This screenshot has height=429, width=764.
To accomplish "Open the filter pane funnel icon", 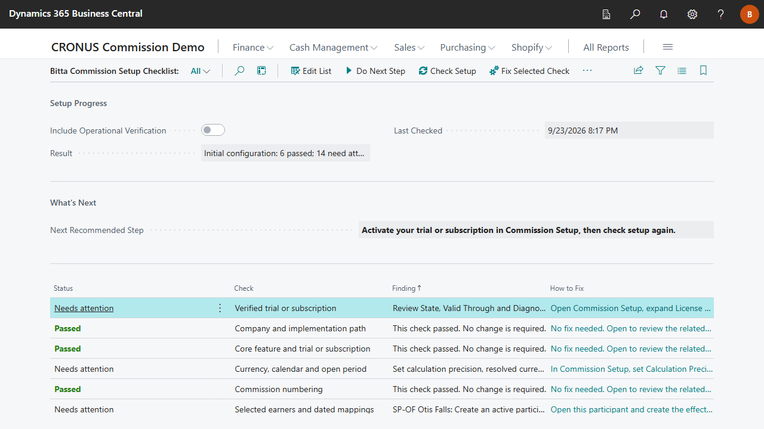I will (x=660, y=71).
